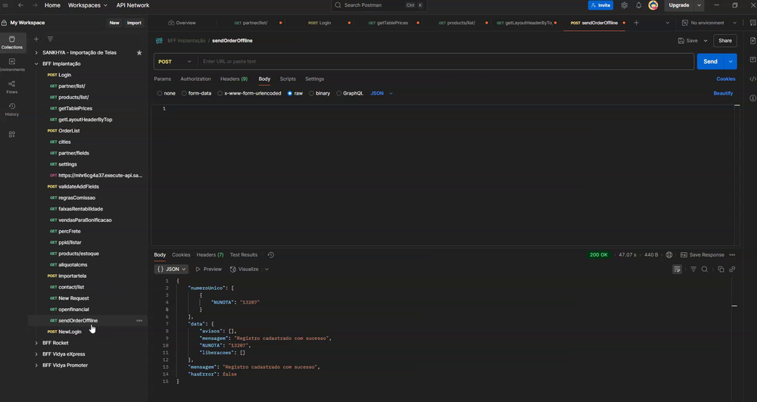Open the Flows sidebar panel
This screenshot has width=757, height=402.
(12, 87)
